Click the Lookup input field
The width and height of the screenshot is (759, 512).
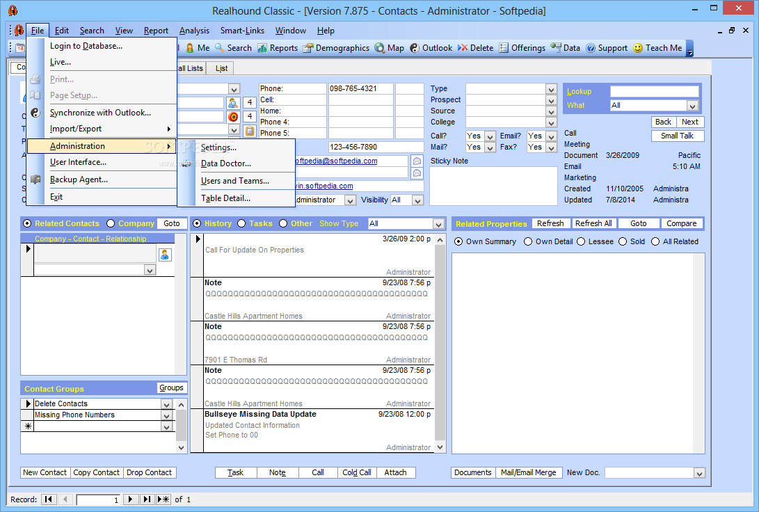click(655, 91)
